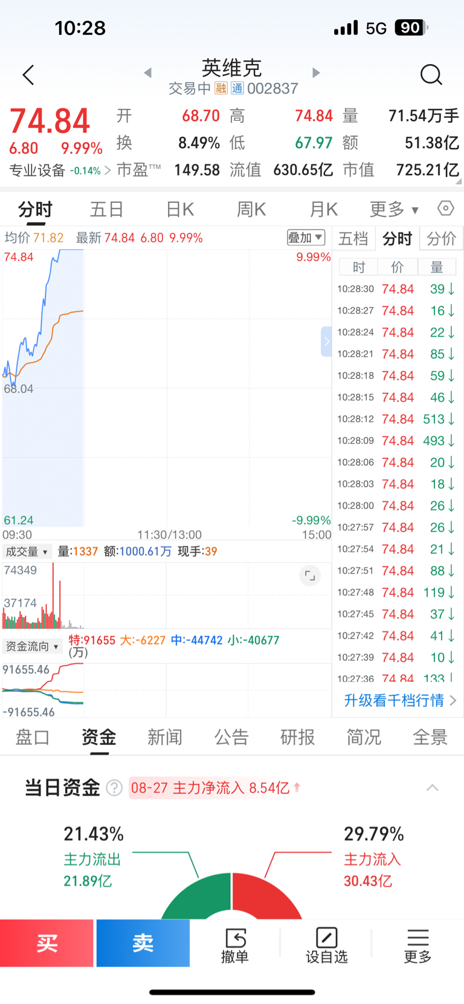Select the 分时 chart tab

[x=35, y=209]
